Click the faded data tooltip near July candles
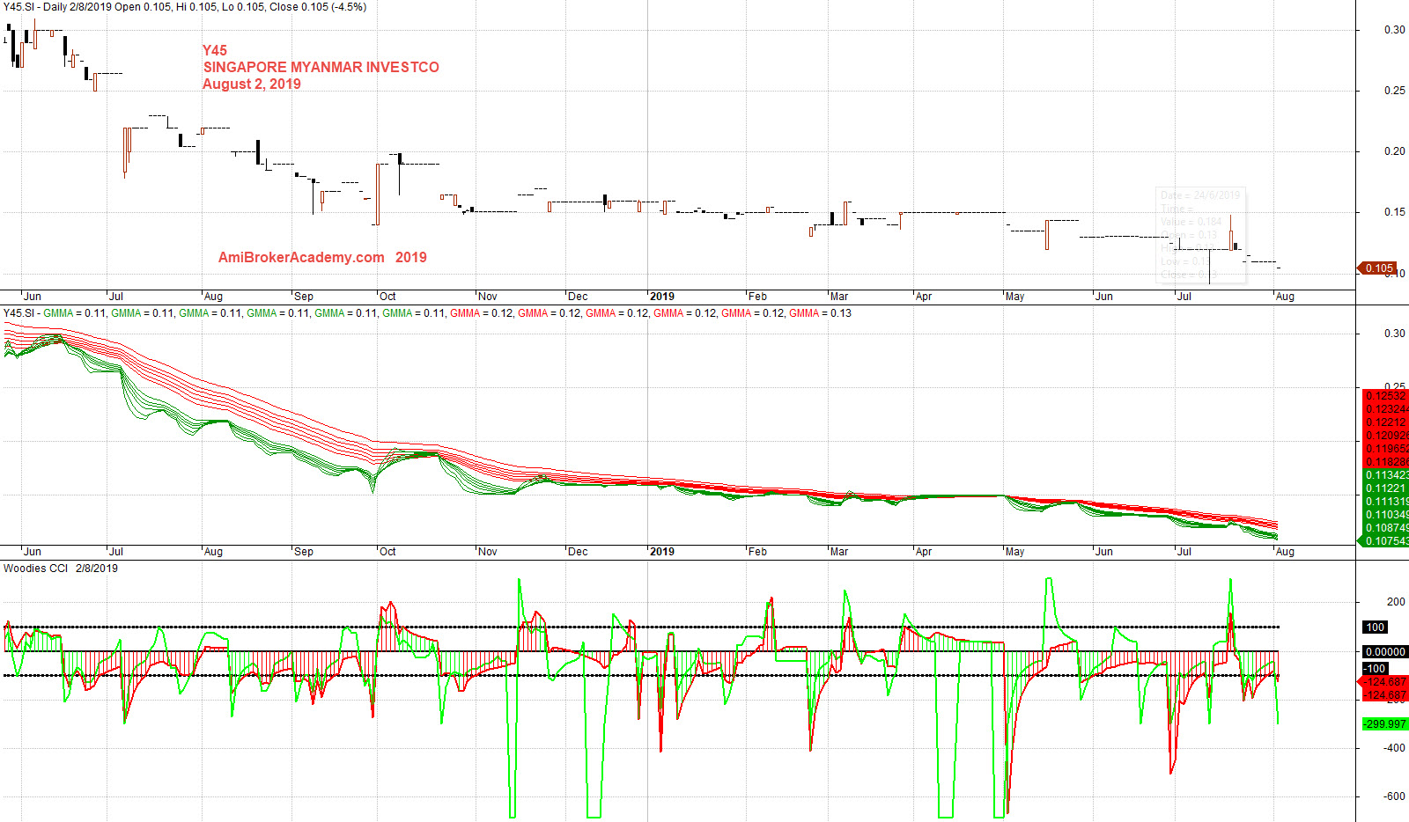The height and width of the screenshot is (822, 1409). 1200,235
